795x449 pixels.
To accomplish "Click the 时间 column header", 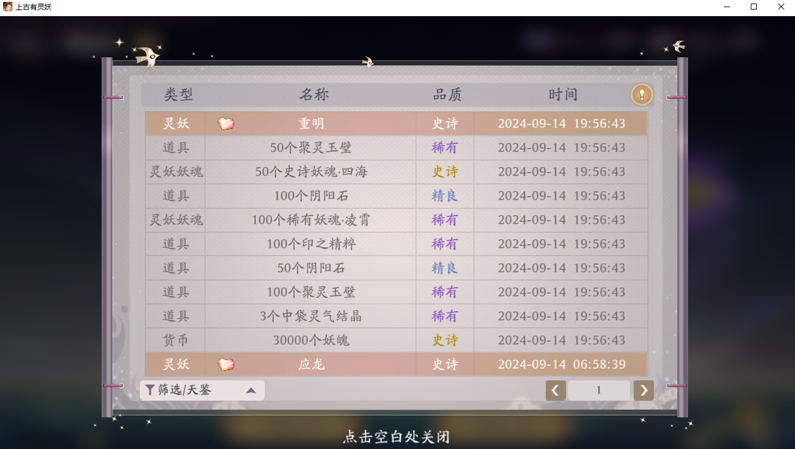I will 563,94.
